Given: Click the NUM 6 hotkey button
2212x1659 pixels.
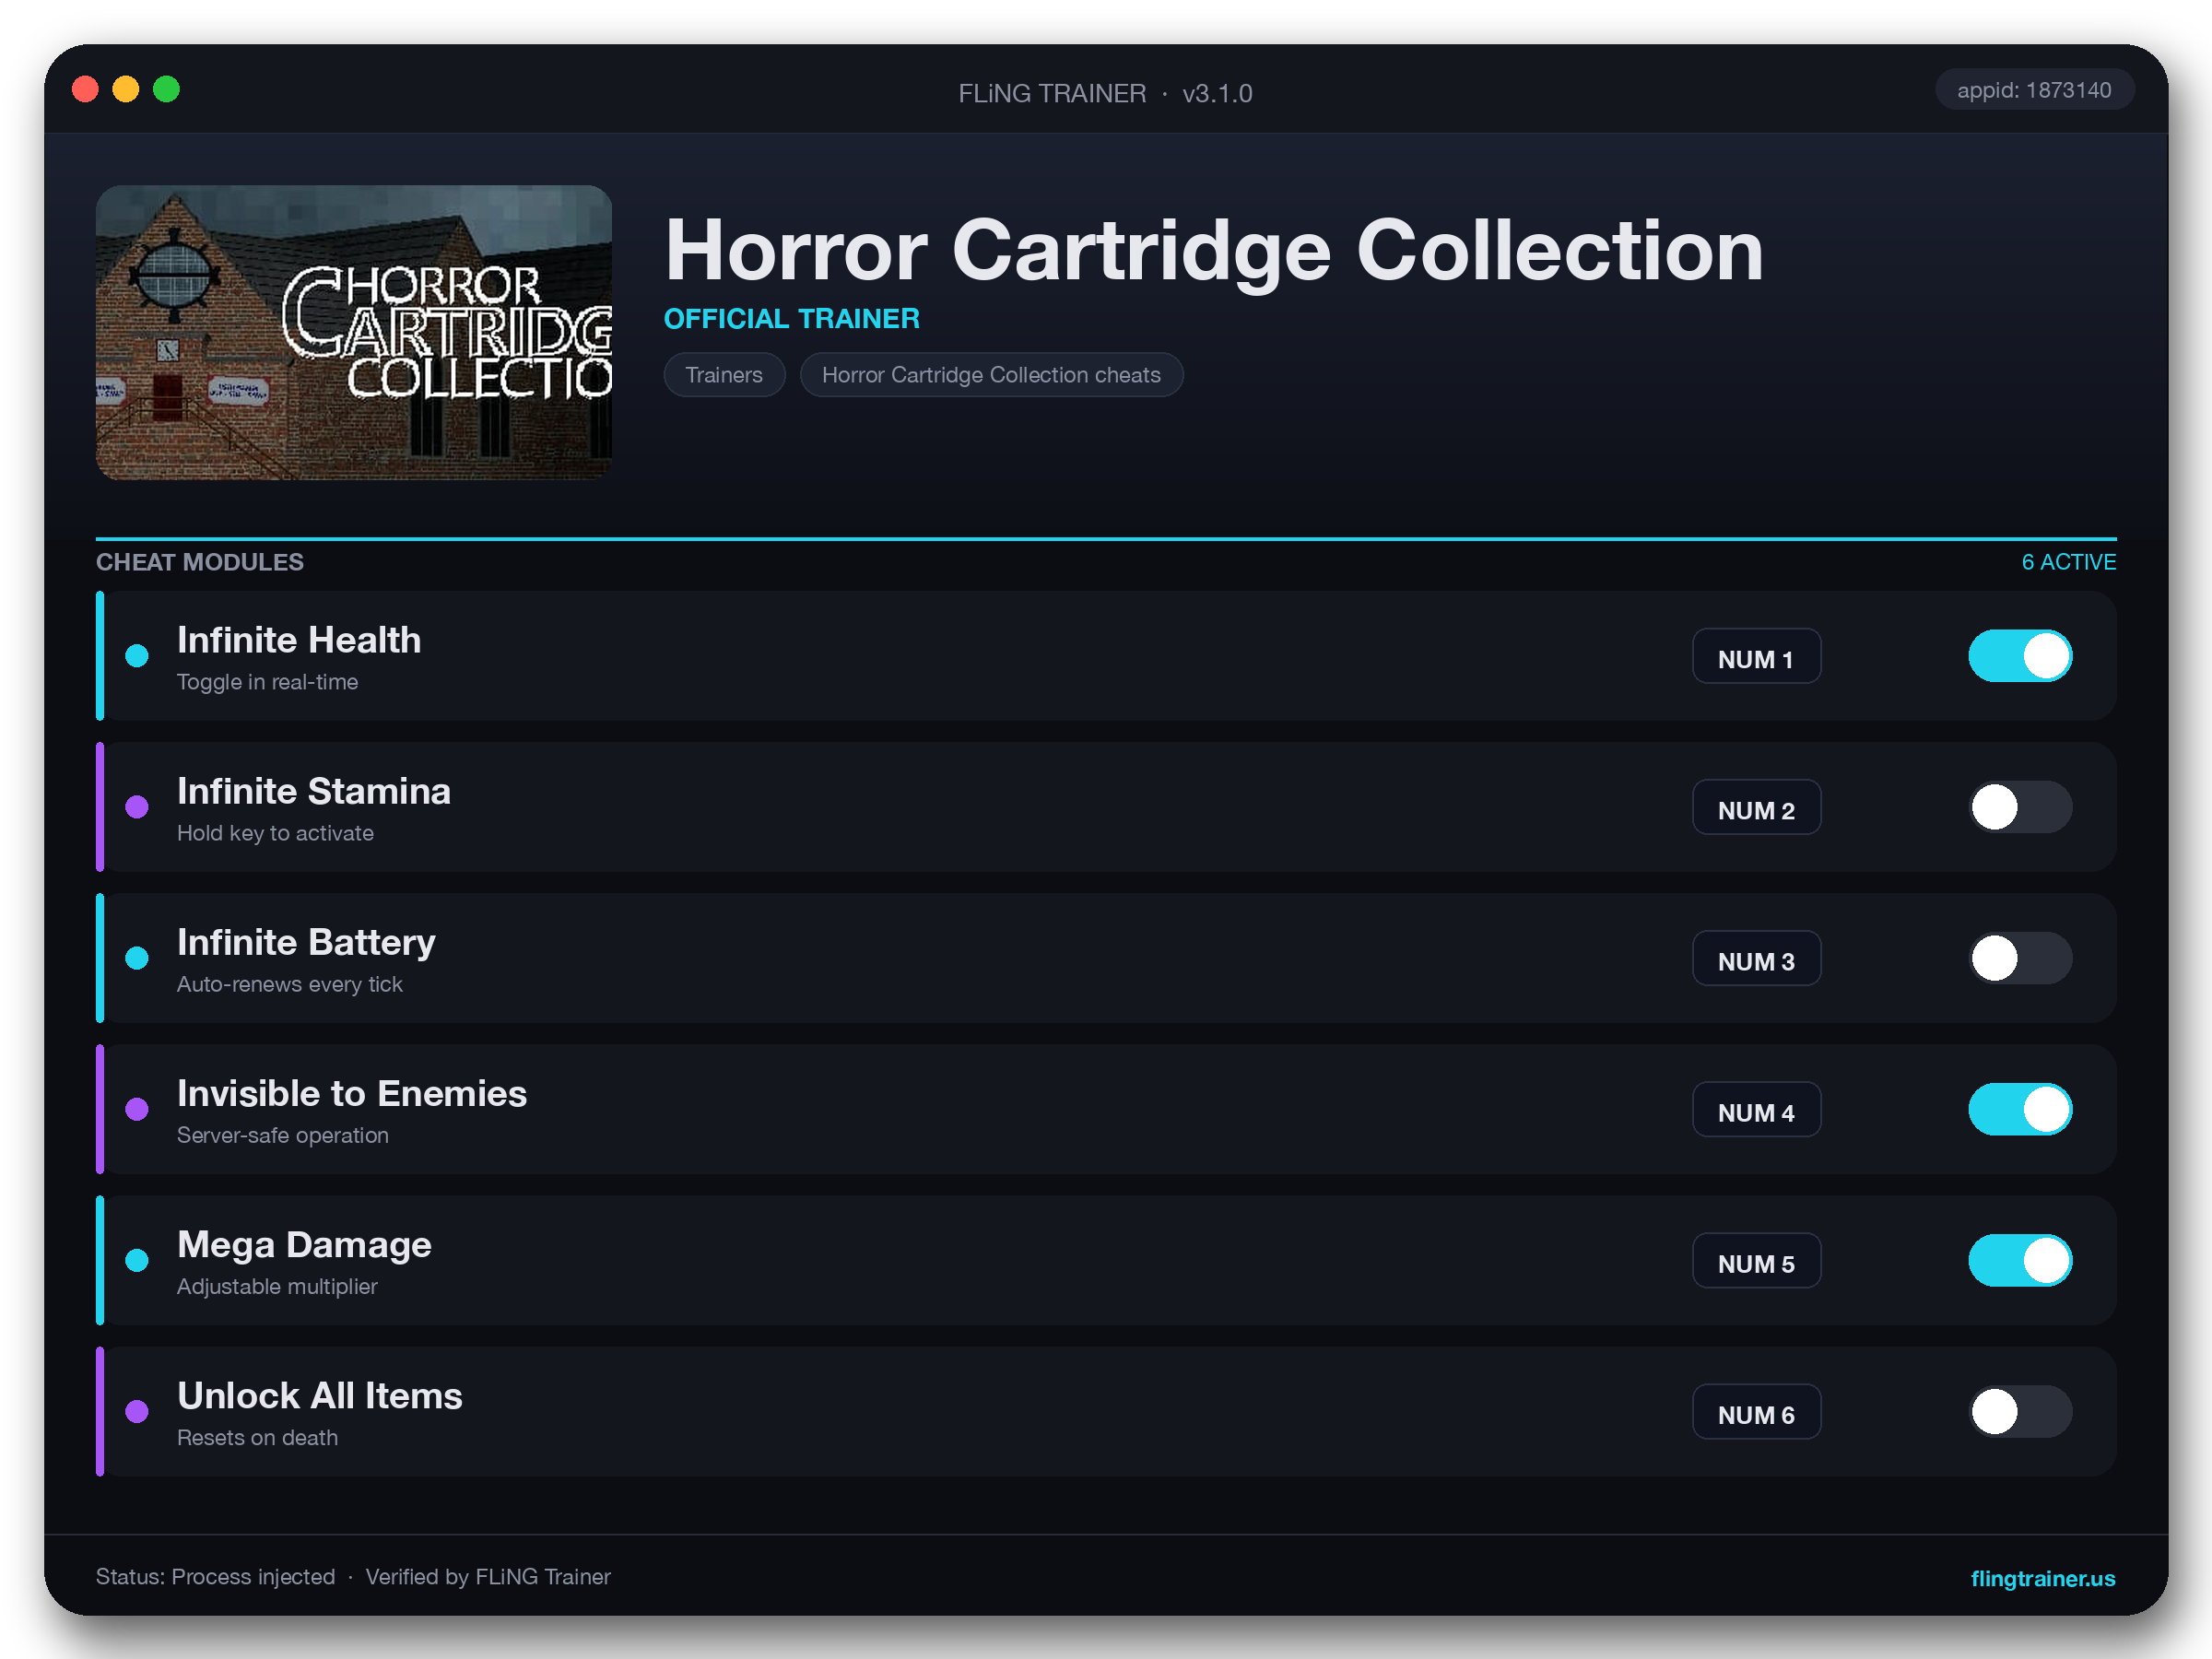Looking at the screenshot, I should (x=1756, y=1411).
